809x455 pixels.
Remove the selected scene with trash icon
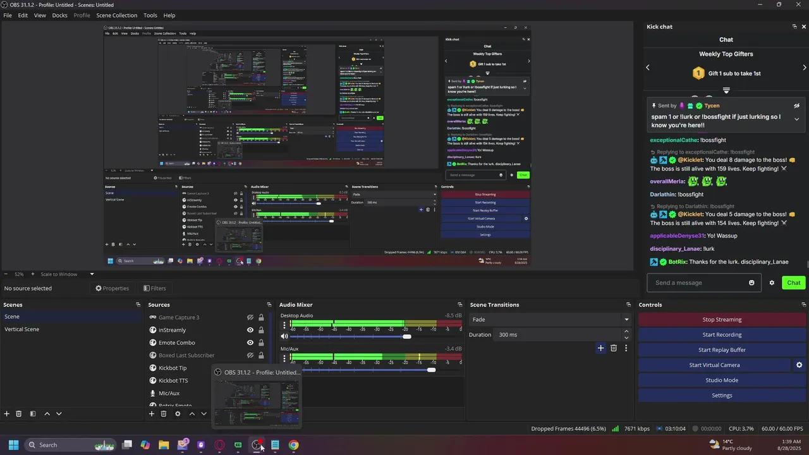tap(19, 414)
